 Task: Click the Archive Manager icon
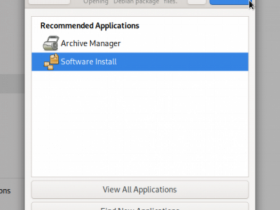tap(51, 43)
